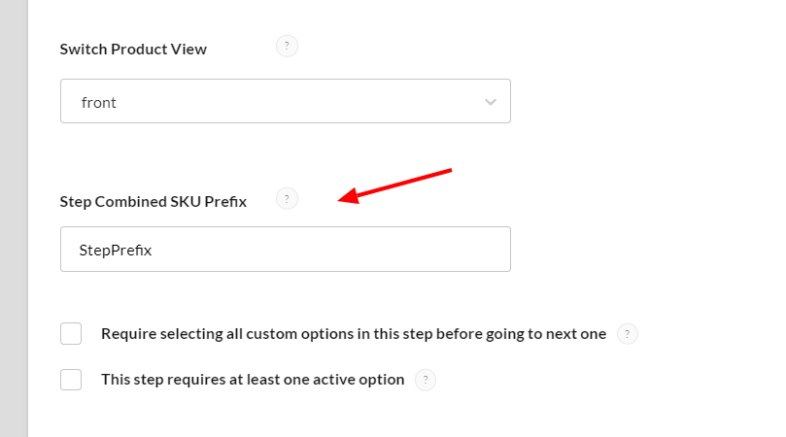Click the chevron arrow of the front dropdown
The image size is (786, 437).
tap(491, 102)
